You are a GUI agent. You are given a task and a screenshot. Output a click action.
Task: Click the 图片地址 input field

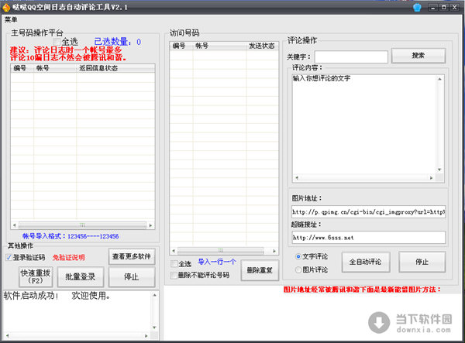coord(368,212)
